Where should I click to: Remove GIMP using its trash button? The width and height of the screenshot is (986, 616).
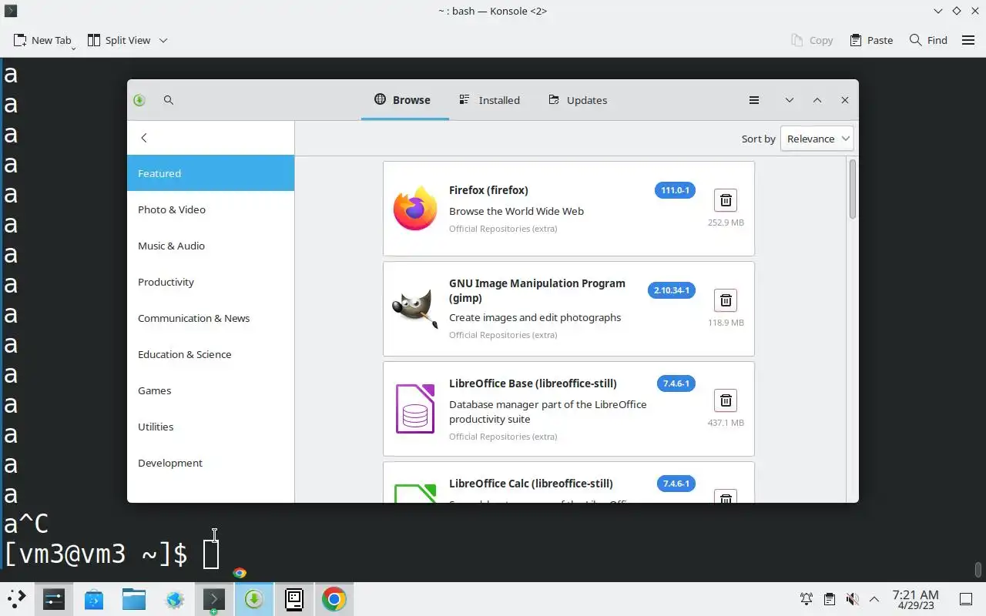(x=726, y=300)
